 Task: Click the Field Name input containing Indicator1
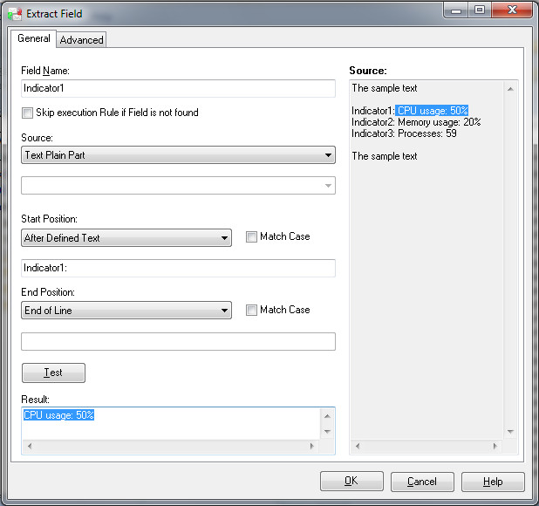178,88
